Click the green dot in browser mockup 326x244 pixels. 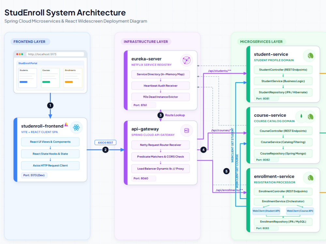pyautogui.click(x=22, y=54)
